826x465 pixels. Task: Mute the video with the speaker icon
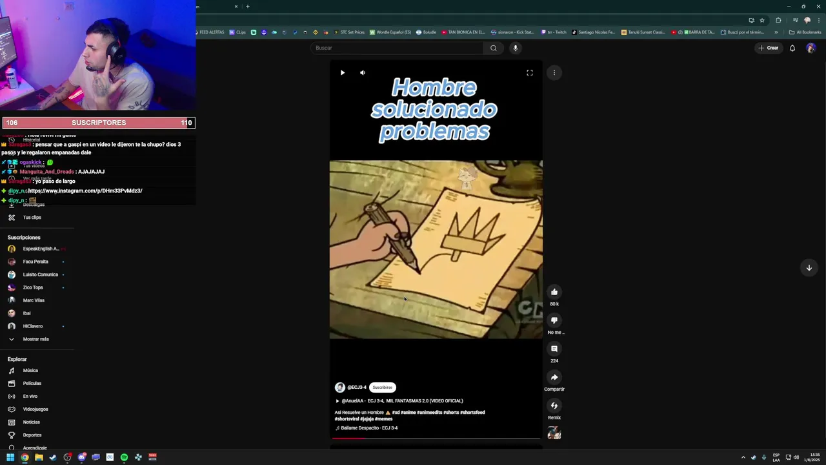pos(363,73)
